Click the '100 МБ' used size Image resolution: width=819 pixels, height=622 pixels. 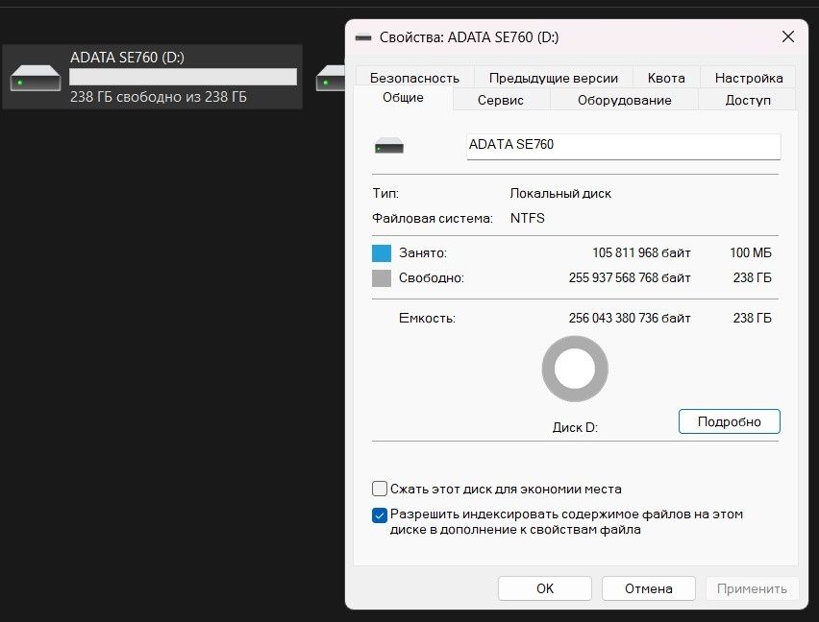(x=751, y=252)
